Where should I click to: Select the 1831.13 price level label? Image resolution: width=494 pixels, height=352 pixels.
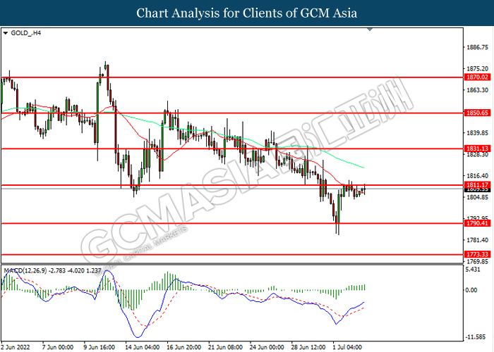477,149
